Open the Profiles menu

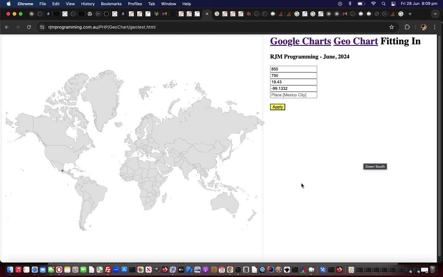point(135,4)
